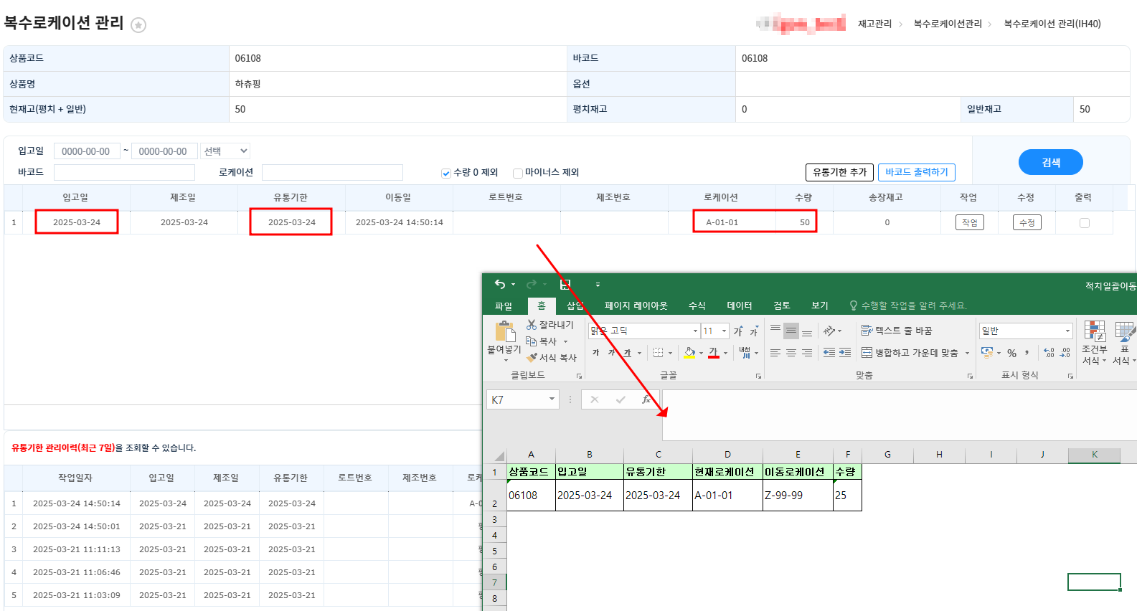Click the yellow fill color button
Viewport: 1137px width, 611px height.
point(689,353)
